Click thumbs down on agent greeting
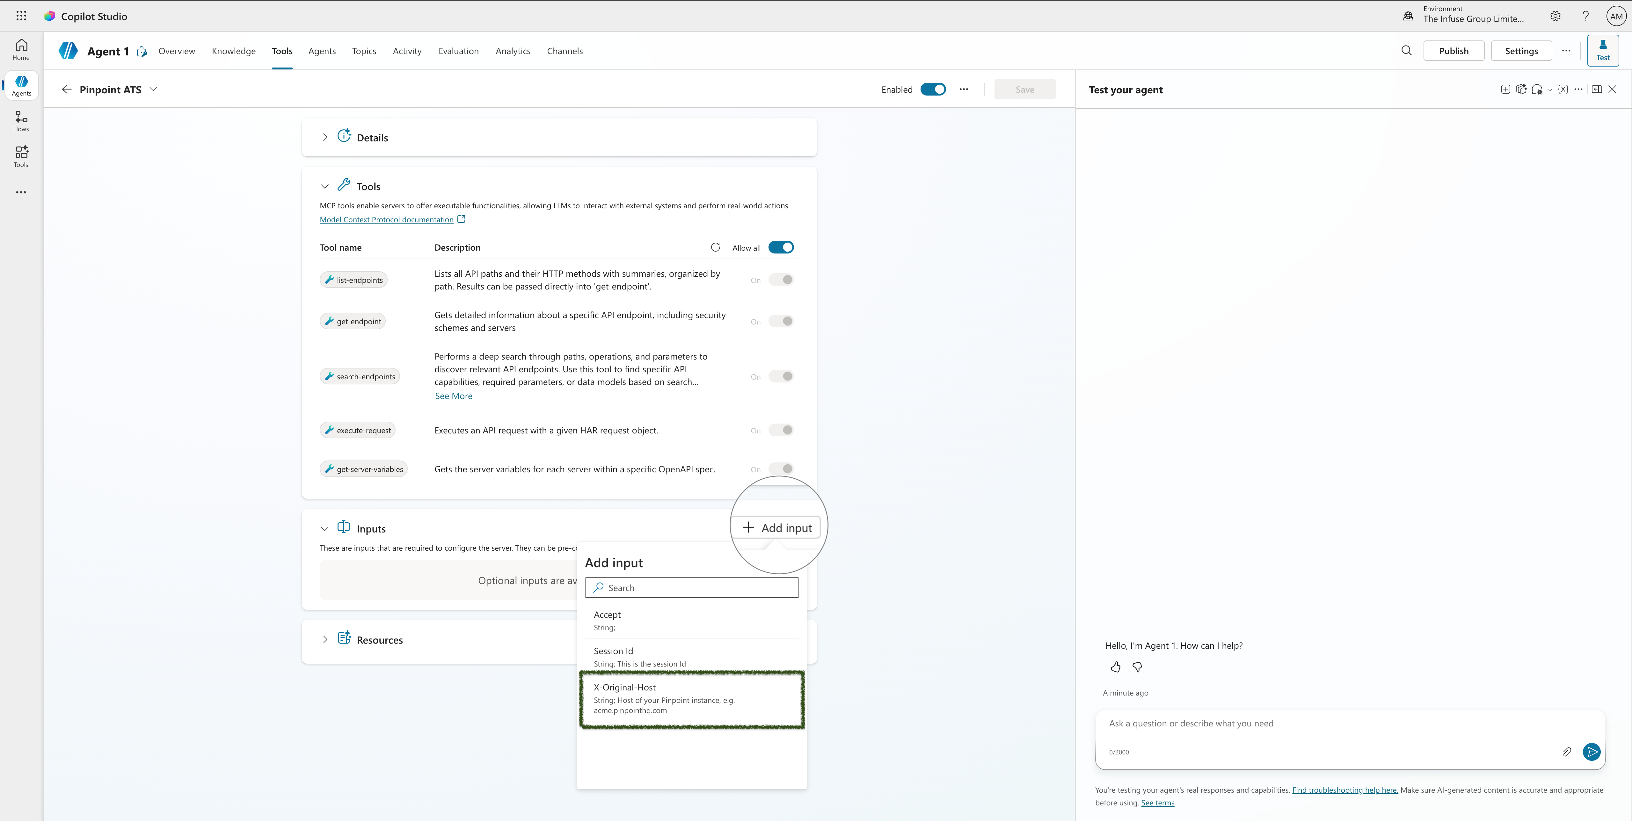This screenshot has width=1632, height=821. (x=1137, y=667)
